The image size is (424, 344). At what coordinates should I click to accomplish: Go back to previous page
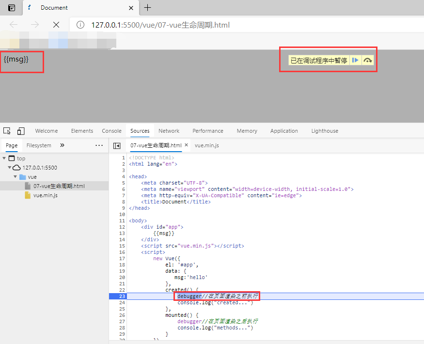click(x=14, y=25)
